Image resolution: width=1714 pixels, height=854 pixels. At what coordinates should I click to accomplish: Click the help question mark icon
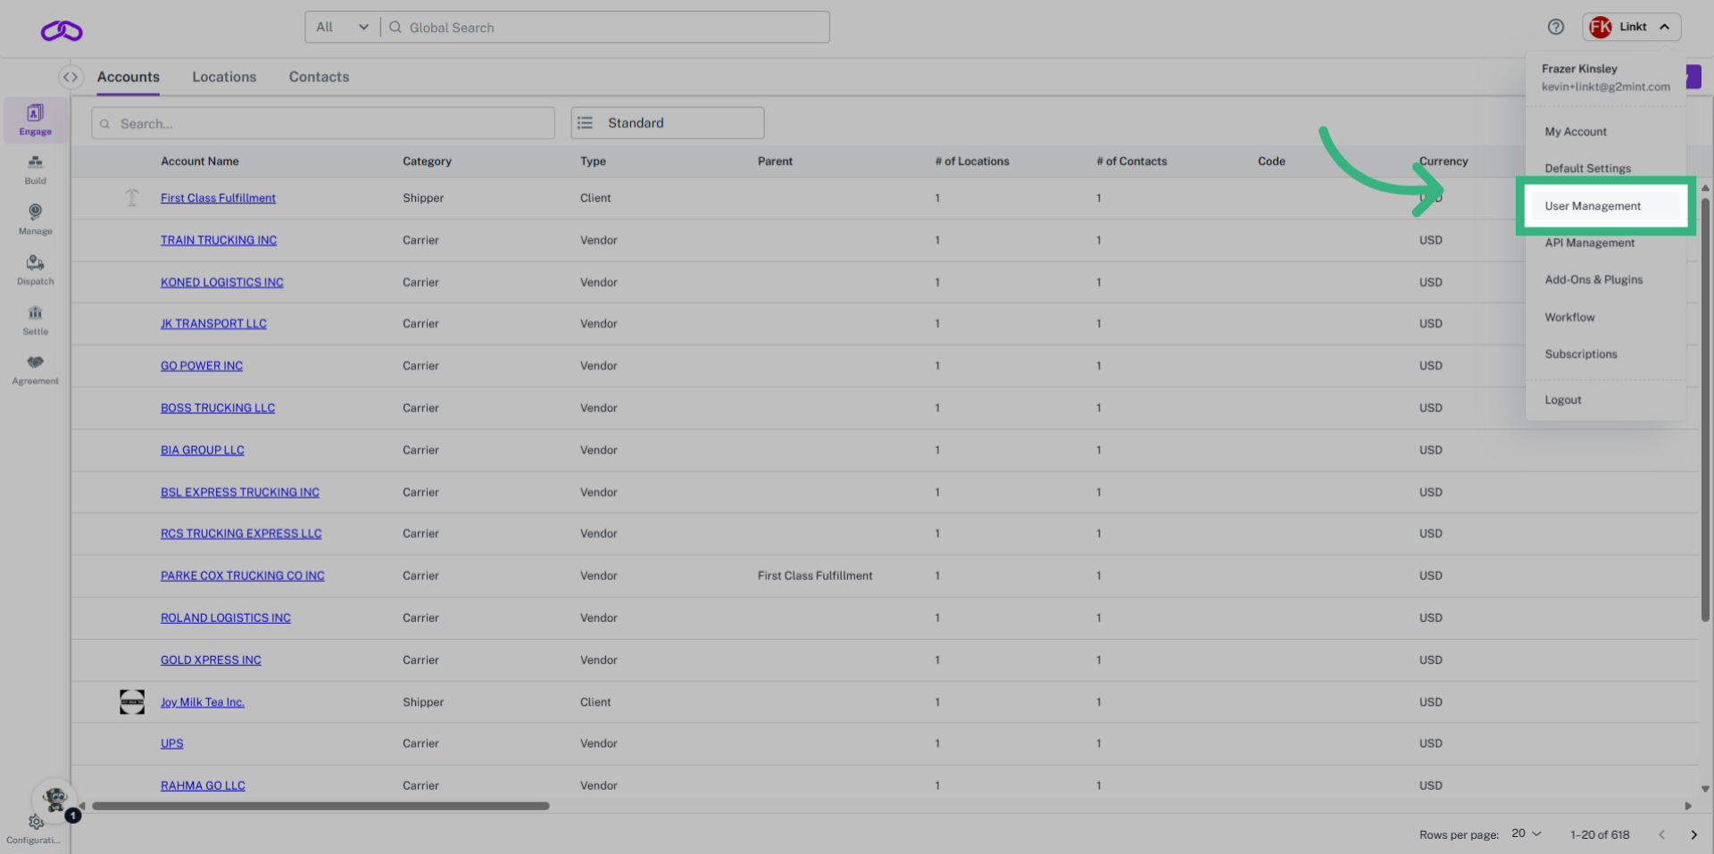[x=1556, y=27]
